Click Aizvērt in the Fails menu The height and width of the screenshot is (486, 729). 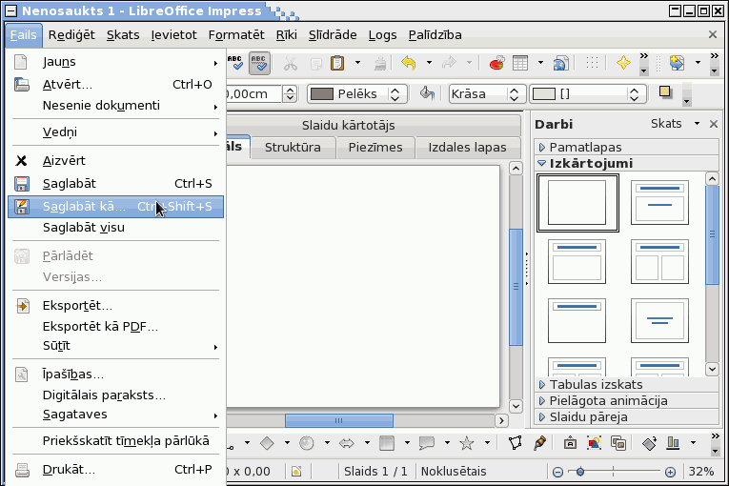click(115, 161)
